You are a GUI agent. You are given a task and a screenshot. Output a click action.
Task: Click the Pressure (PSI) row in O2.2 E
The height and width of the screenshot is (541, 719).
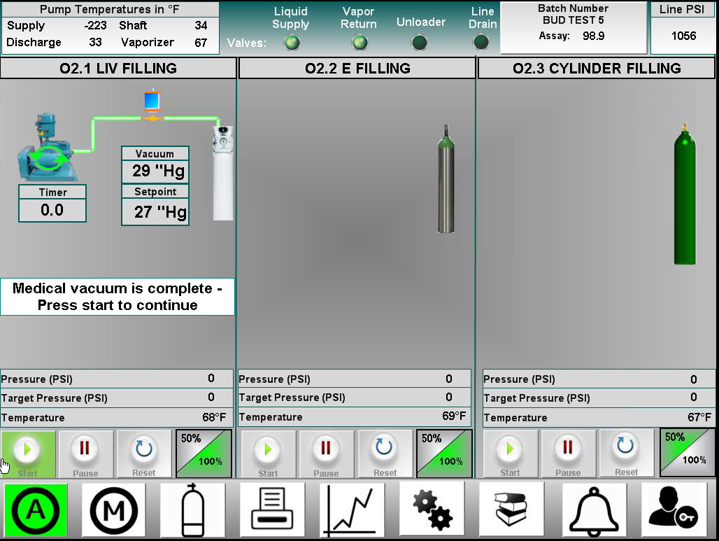tap(355, 379)
